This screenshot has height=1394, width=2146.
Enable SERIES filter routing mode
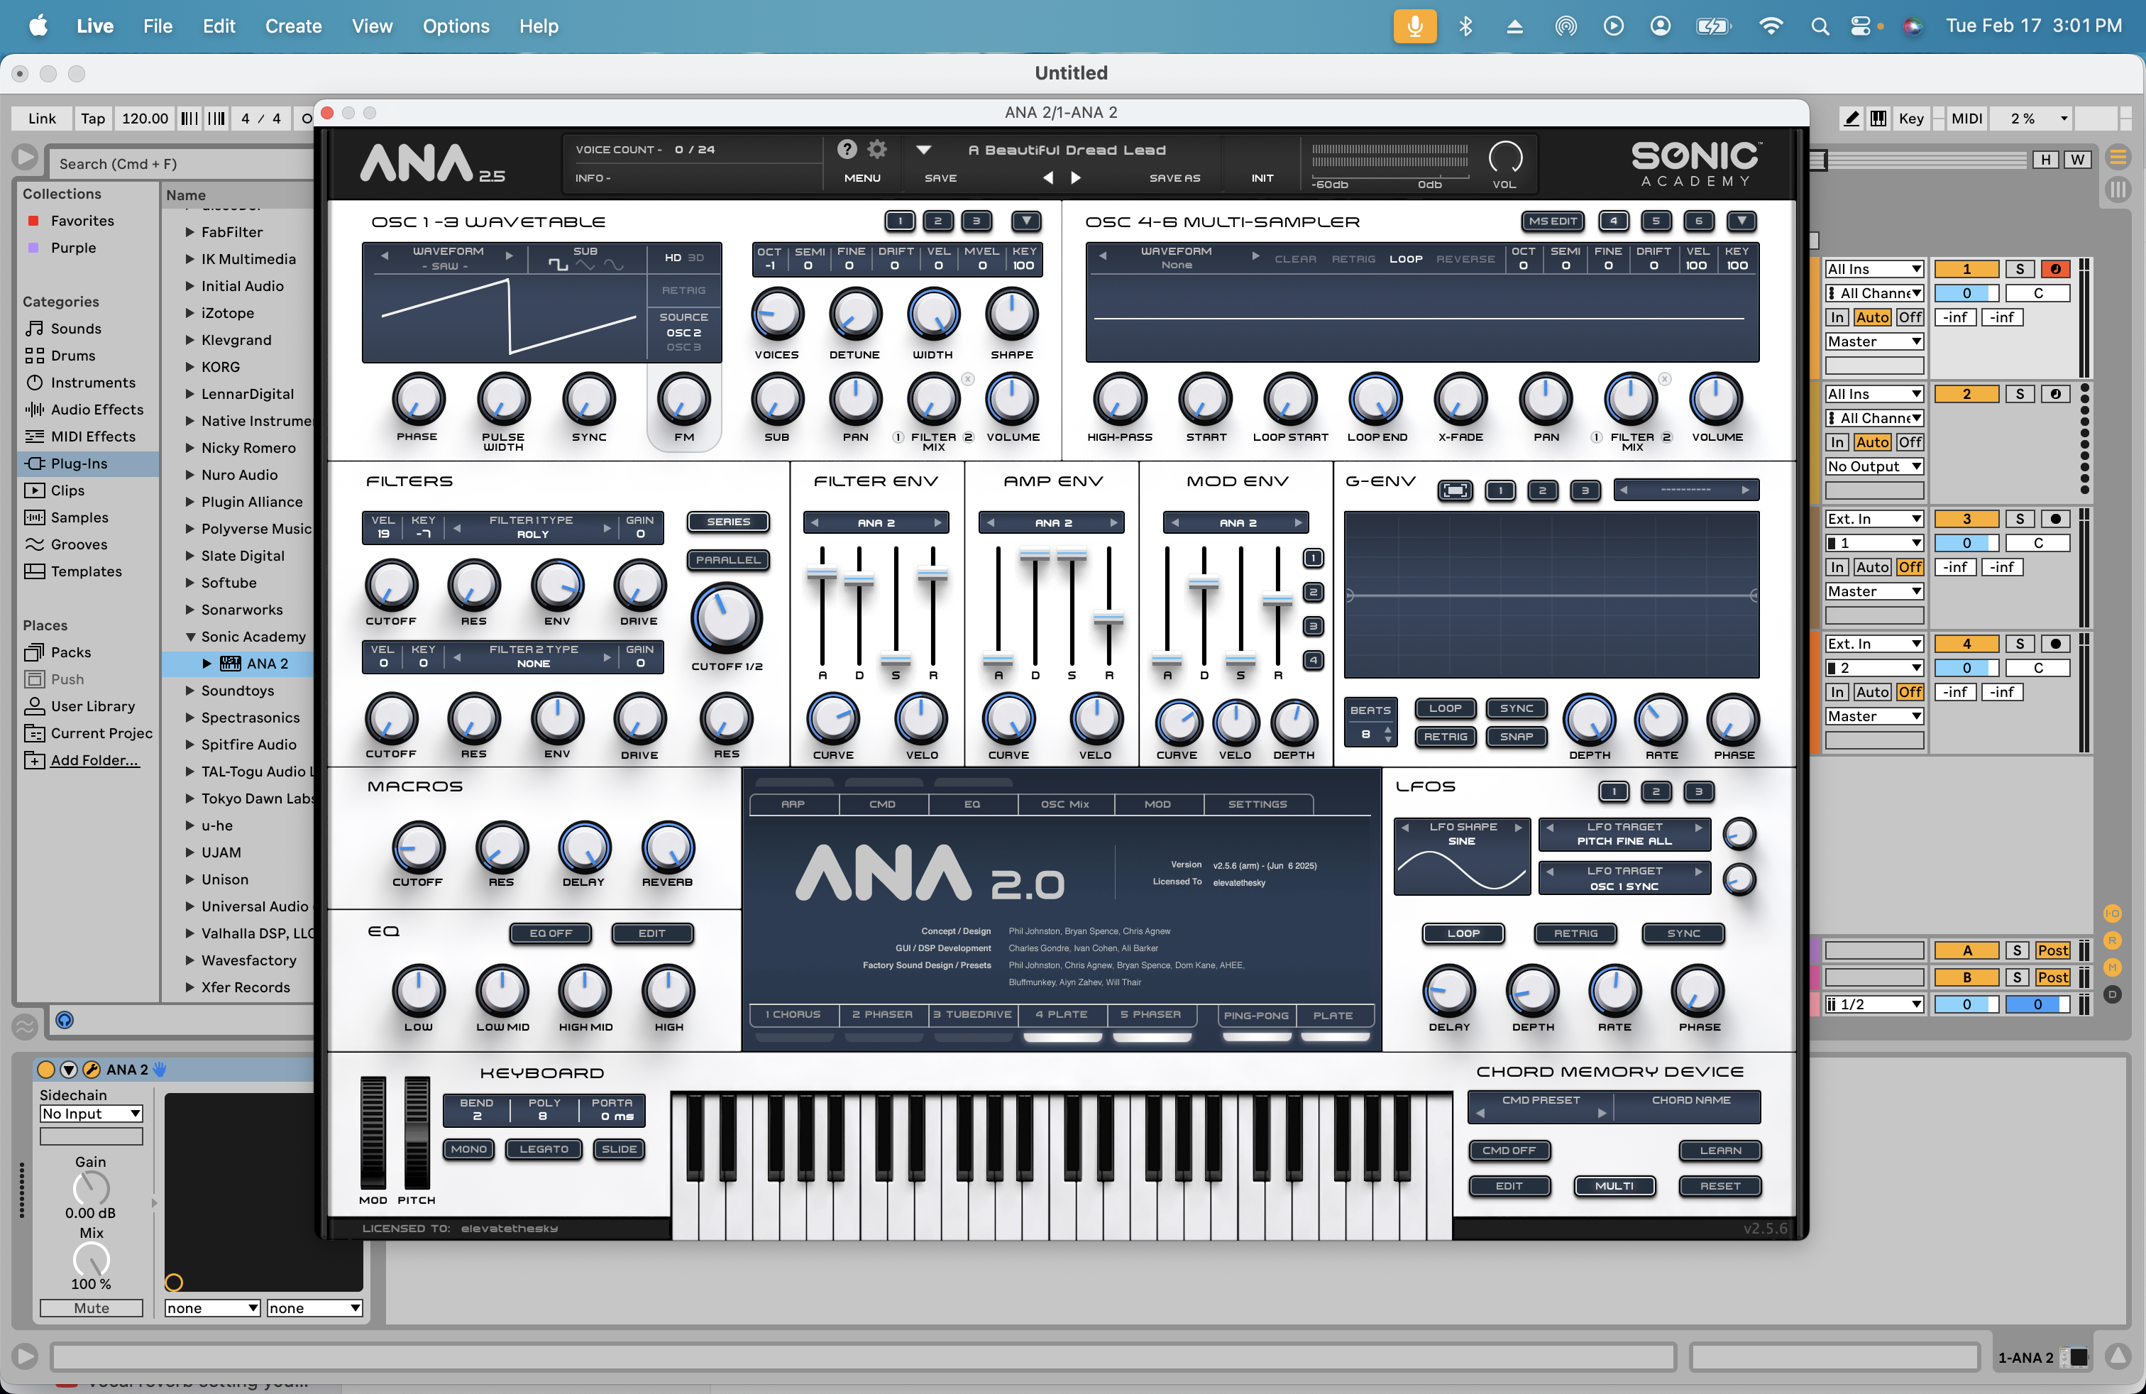[x=727, y=521]
